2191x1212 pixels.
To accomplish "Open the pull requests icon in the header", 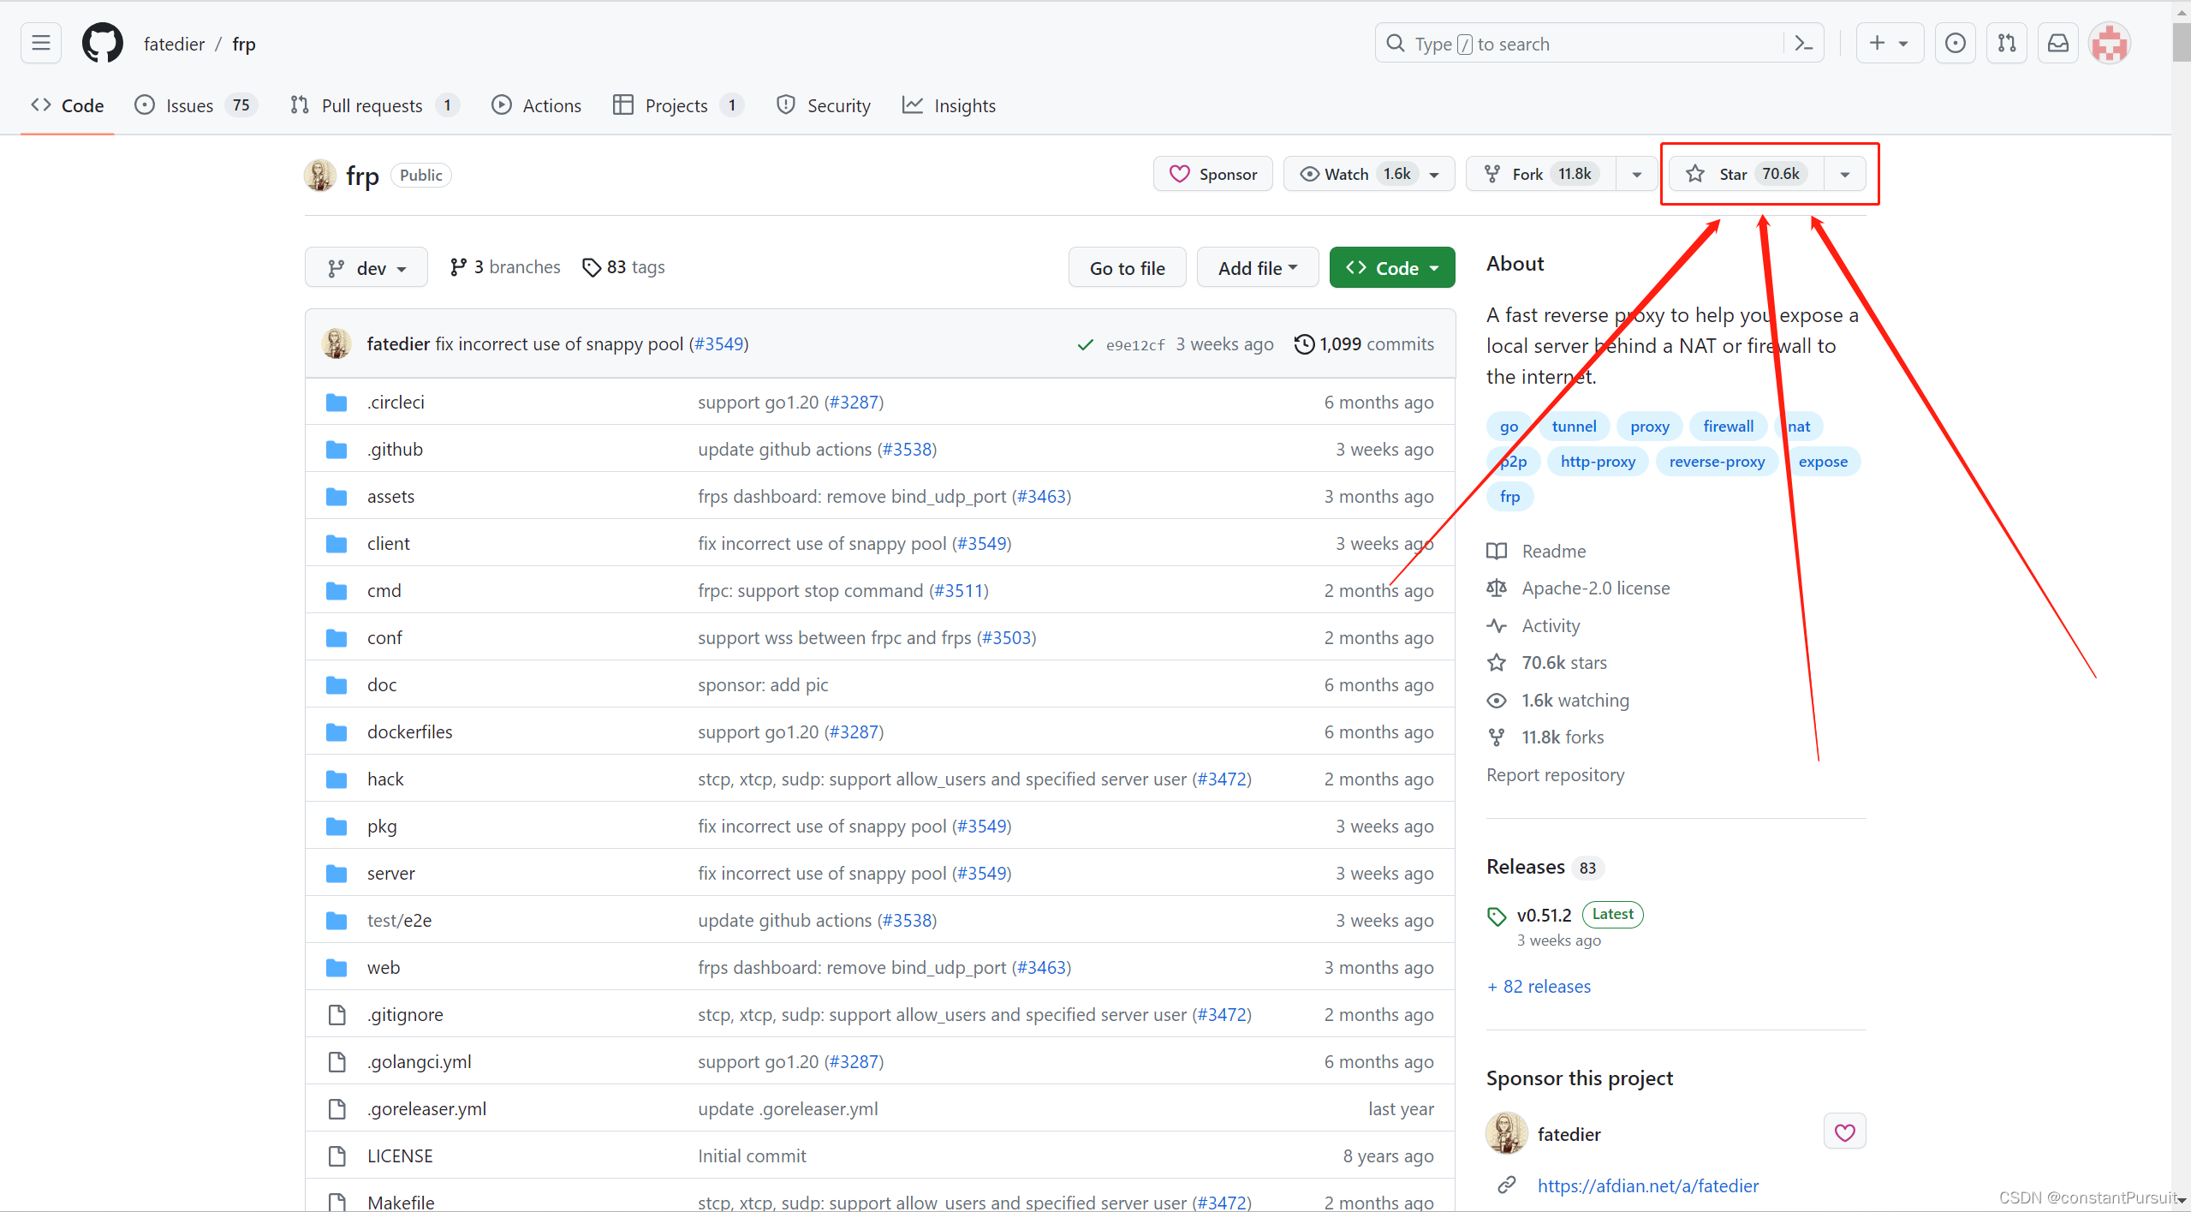I will click(x=2006, y=43).
